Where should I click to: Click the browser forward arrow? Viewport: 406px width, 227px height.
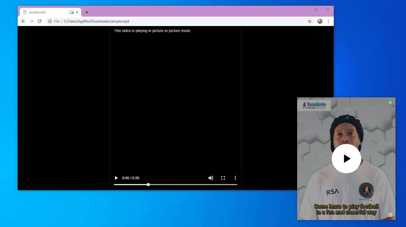coord(32,21)
